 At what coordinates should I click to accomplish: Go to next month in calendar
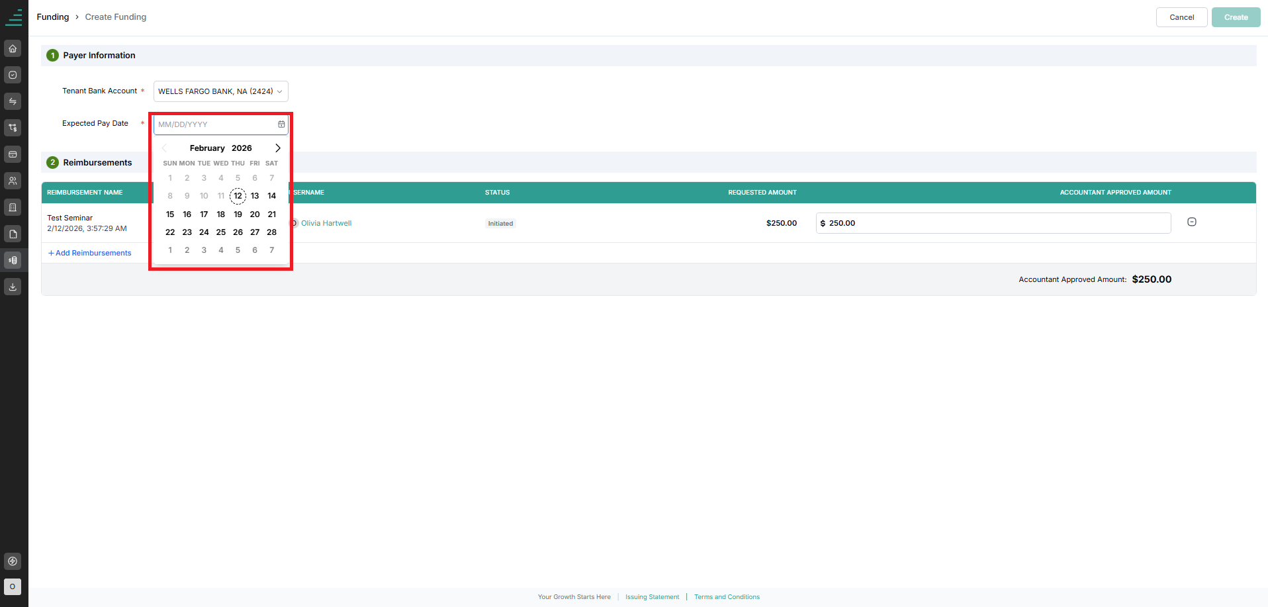point(278,148)
